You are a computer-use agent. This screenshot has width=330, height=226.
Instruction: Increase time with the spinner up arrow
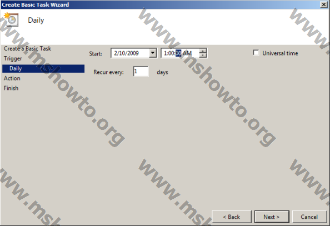click(203, 51)
